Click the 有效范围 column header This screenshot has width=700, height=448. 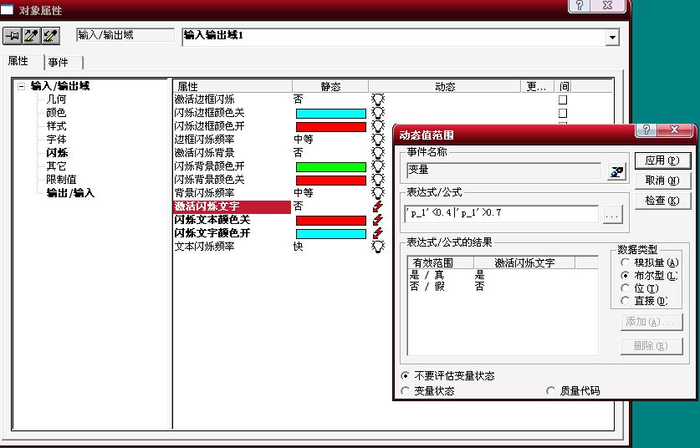(441, 262)
